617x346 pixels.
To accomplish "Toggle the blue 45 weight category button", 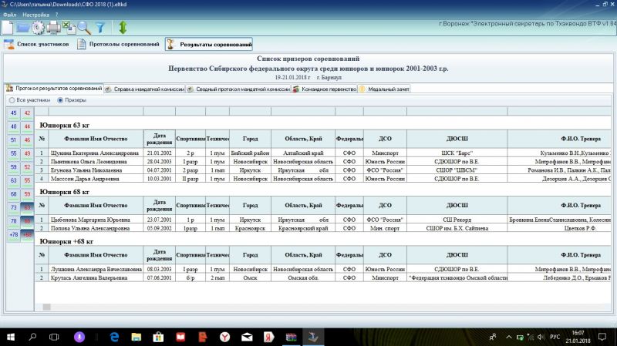I will pyautogui.click(x=13, y=113).
